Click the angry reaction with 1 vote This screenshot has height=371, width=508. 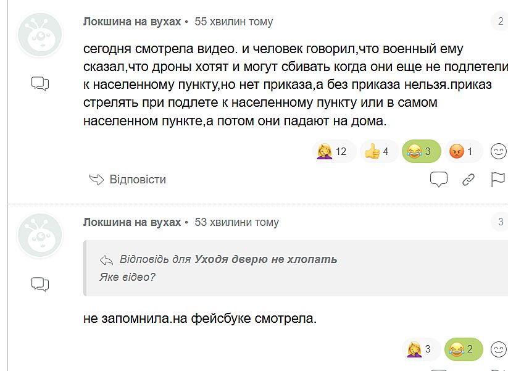tap(463, 151)
